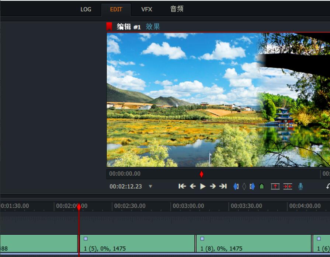
Task: Click the current timecode 00:02:12.23 field
Action: pyautogui.click(x=126, y=186)
